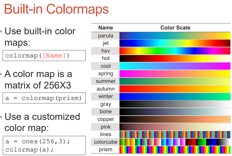
Task: Click the colorcube color scale bar
Action: [175, 142]
